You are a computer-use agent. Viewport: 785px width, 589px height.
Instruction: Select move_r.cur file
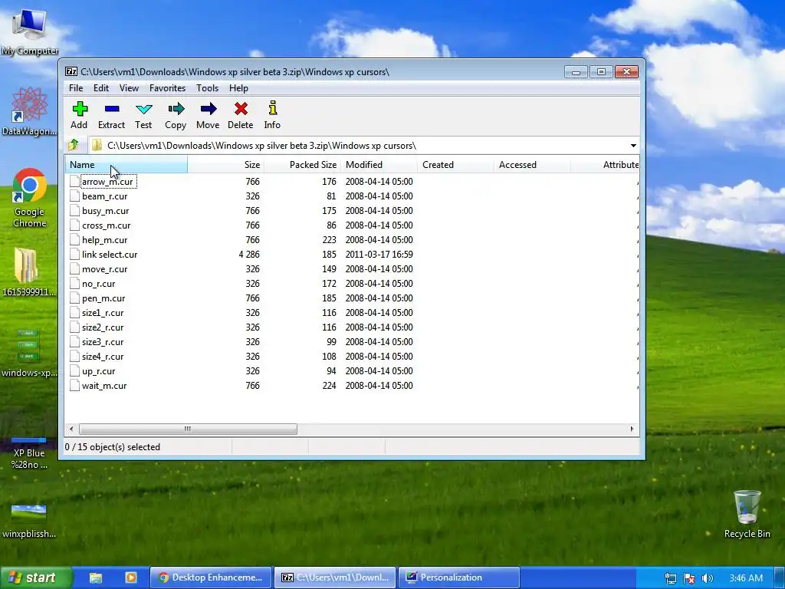pyautogui.click(x=104, y=269)
